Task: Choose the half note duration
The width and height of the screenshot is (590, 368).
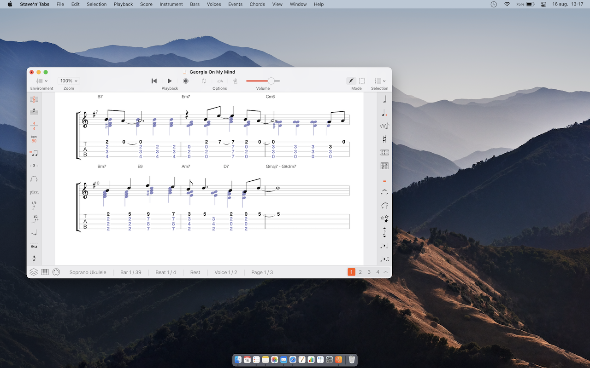Action: [384, 99]
